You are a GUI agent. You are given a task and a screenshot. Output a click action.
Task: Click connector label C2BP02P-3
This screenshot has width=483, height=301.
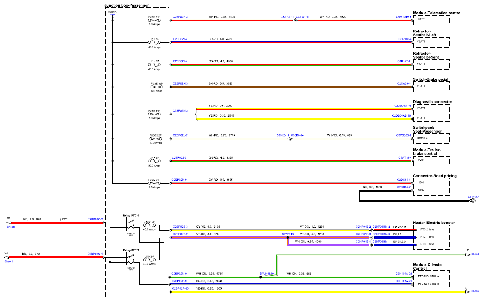pyautogui.click(x=180, y=17)
